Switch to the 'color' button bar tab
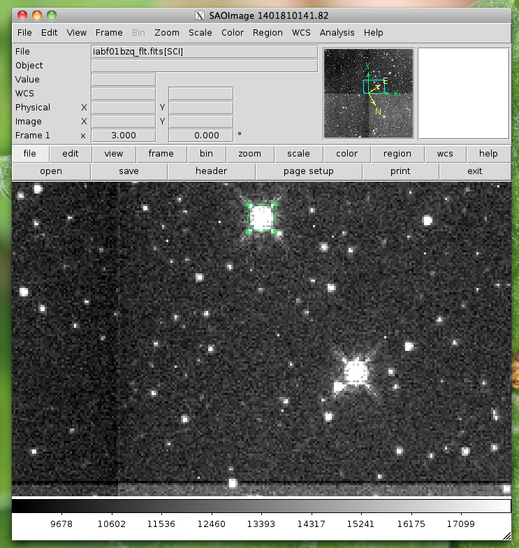 (346, 154)
